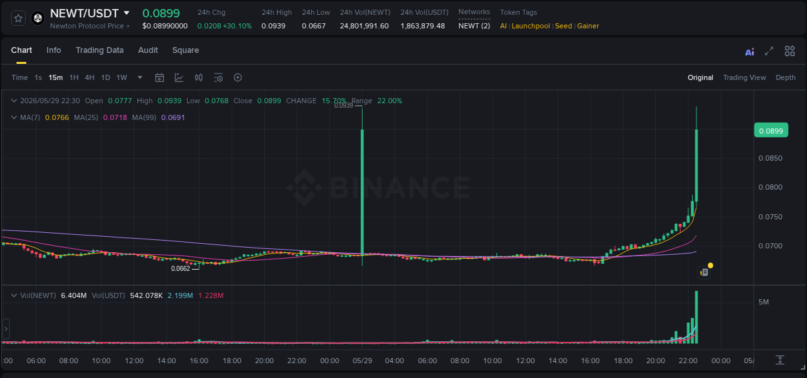Click the hexagon chart settings icon
This screenshot has height=378, width=807.
coord(238,77)
